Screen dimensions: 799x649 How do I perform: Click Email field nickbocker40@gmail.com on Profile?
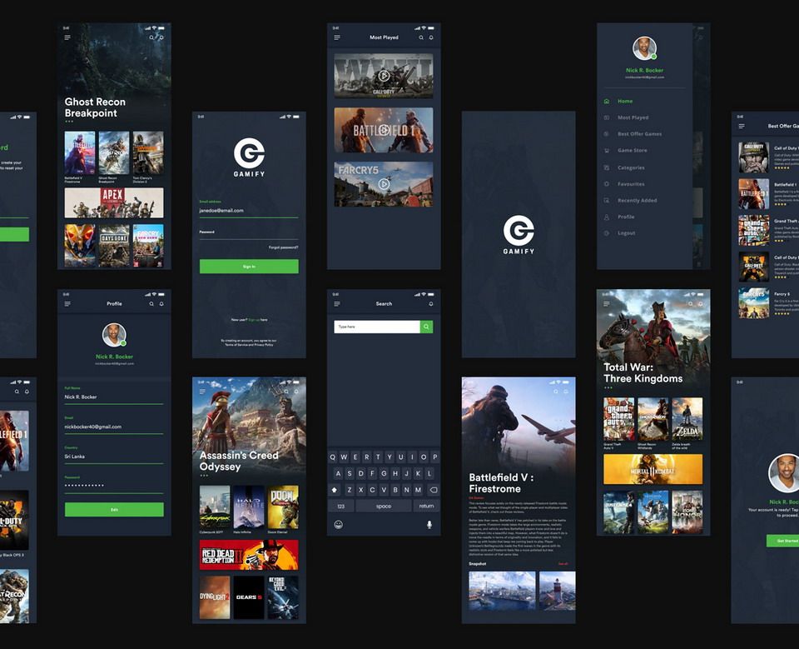pyautogui.click(x=114, y=427)
